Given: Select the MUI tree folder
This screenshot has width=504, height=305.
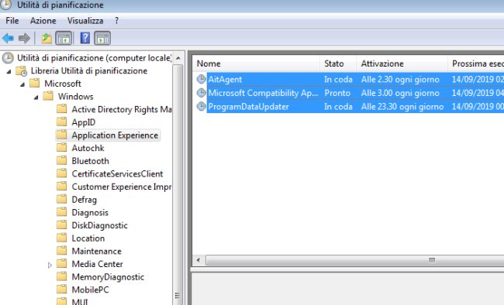Looking at the screenshot, I should pos(80,302).
